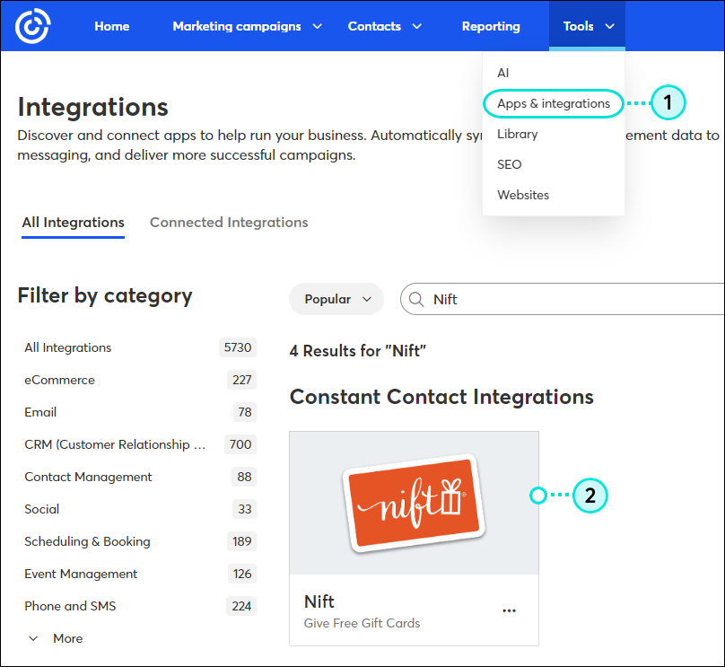725x667 pixels.
Task: Switch to the All Integrations tab
Action: click(x=73, y=223)
